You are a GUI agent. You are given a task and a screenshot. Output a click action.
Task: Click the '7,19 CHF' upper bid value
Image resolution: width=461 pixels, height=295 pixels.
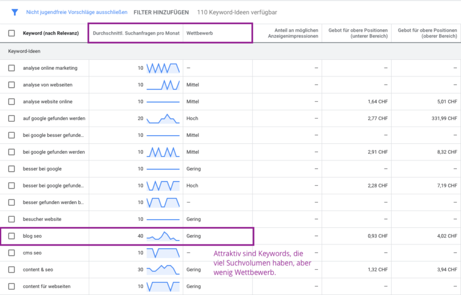(447, 186)
